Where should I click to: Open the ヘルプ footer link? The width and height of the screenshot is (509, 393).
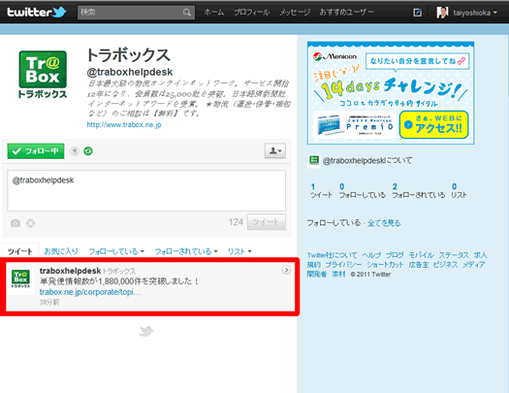(371, 255)
